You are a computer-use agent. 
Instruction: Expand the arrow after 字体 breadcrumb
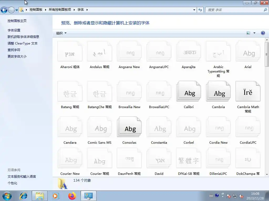pos(87,10)
